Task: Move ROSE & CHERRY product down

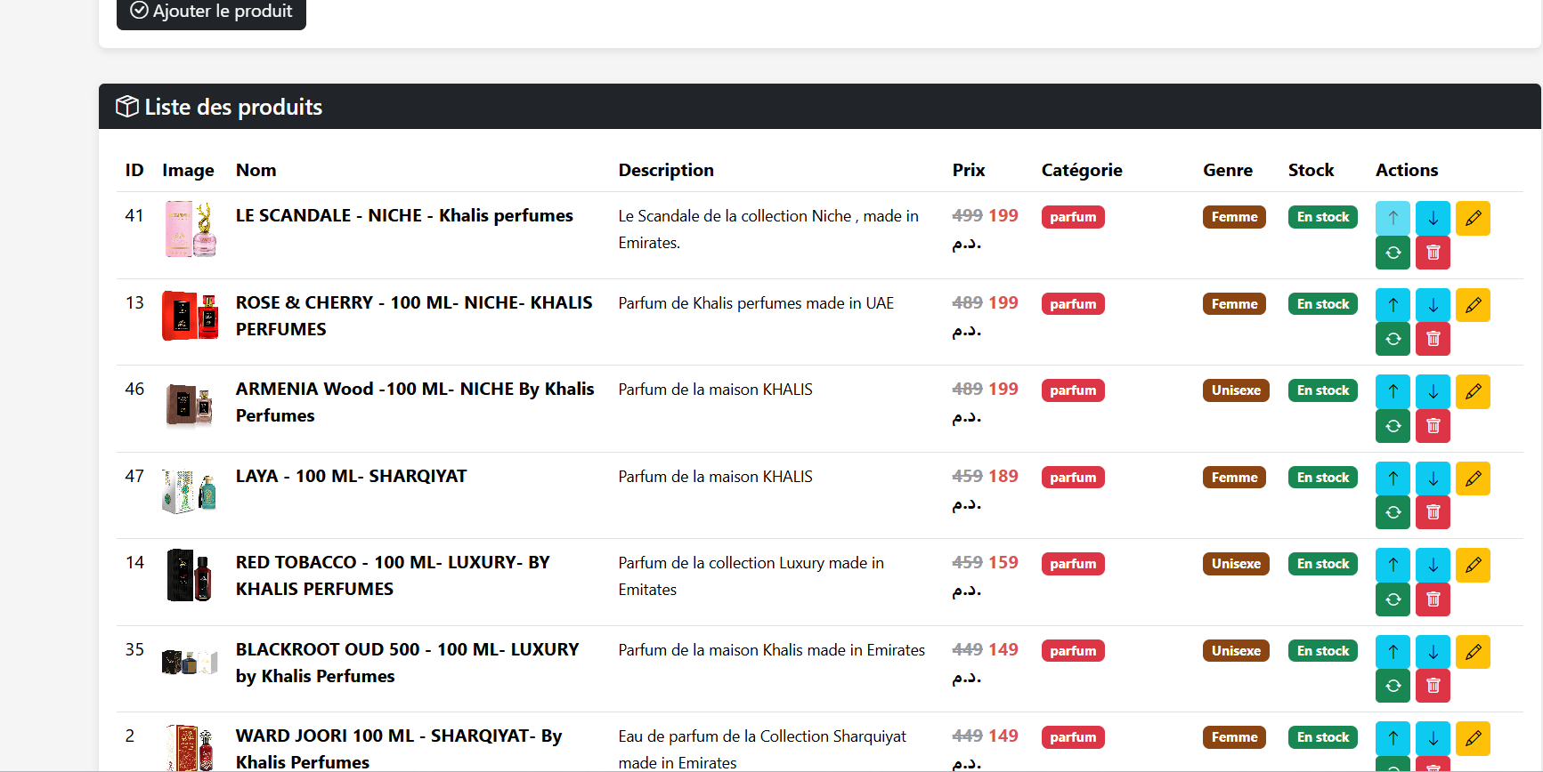Action: coord(1433,305)
